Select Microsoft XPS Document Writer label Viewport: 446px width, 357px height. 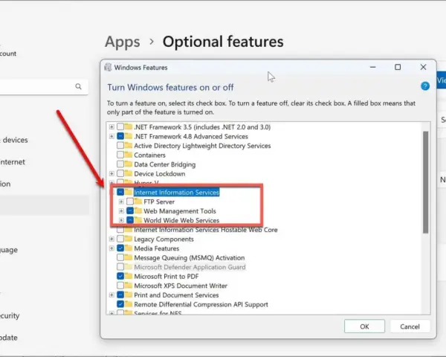click(181, 286)
